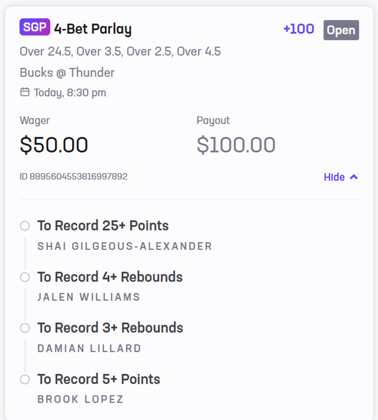This screenshot has width=378, height=420.
Task: Select the status circle for 4+ Rebounds leg
Action: tap(25, 277)
